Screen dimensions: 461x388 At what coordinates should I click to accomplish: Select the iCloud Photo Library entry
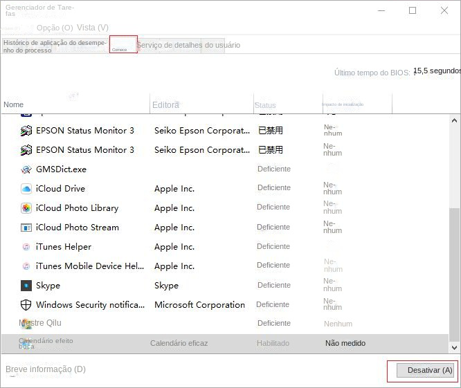pyautogui.click(x=77, y=208)
